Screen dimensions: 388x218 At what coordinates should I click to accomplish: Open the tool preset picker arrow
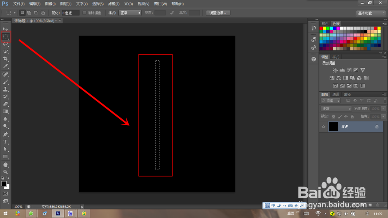(x=15, y=13)
